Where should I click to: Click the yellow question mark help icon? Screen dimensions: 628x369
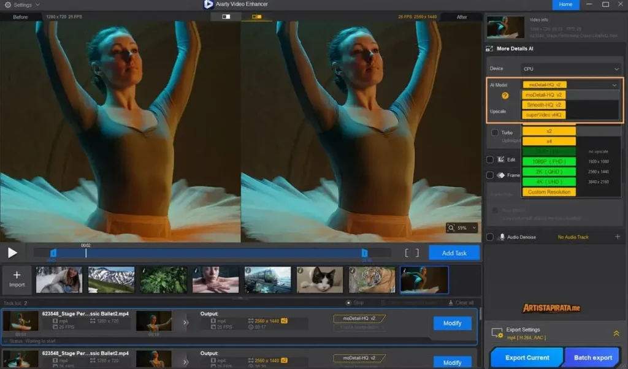tap(505, 96)
